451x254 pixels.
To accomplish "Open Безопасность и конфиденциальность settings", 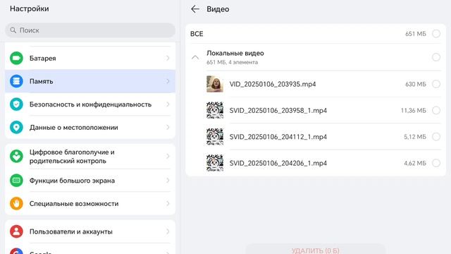I will click(90, 104).
